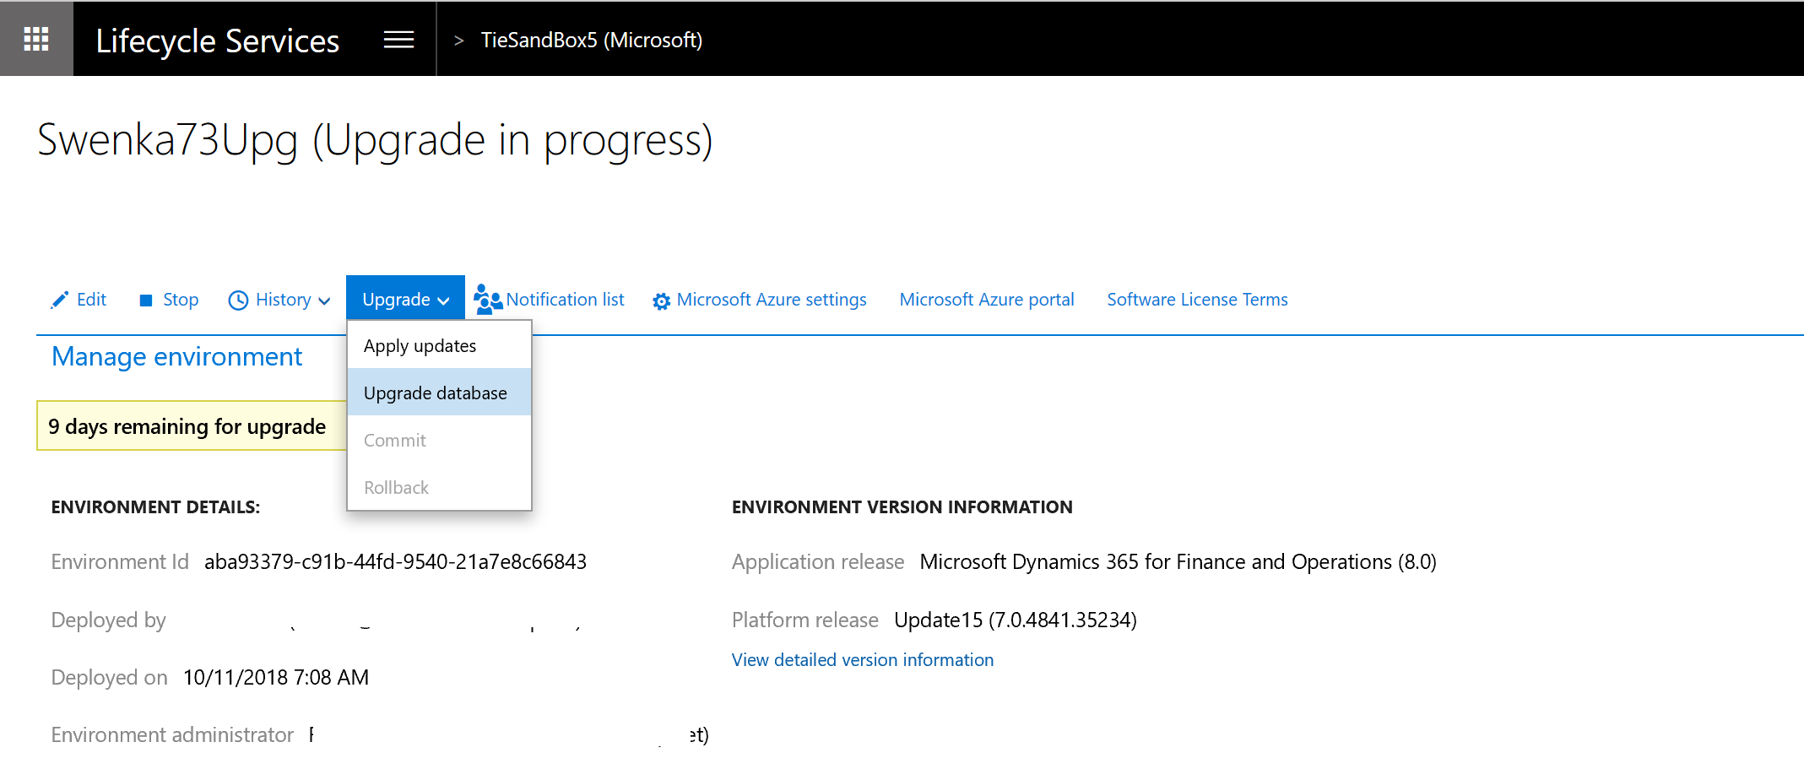The height and width of the screenshot is (780, 1804).
Task: Click the History clock icon
Action: click(238, 301)
